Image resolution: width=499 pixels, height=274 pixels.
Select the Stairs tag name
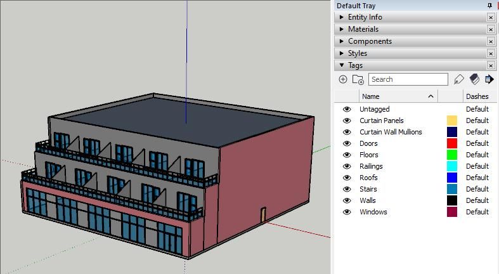[x=368, y=189]
